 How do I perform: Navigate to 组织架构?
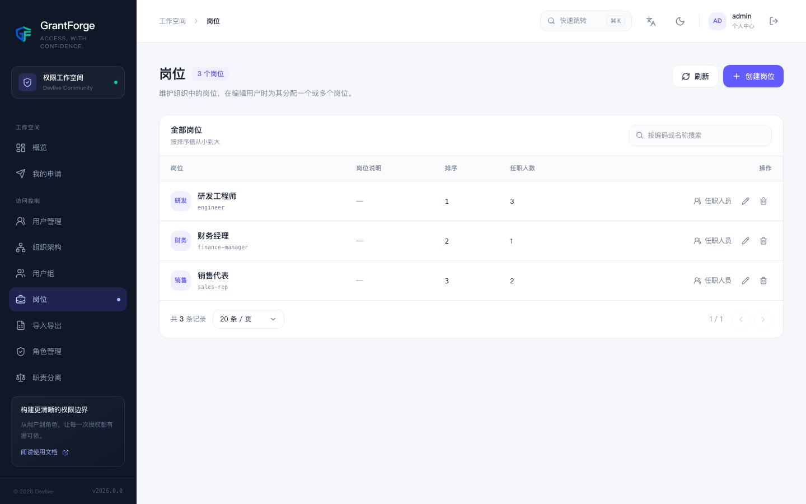pos(68,247)
